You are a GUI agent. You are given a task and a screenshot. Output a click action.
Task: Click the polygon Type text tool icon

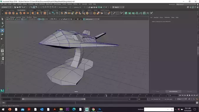[x=41, y=13]
